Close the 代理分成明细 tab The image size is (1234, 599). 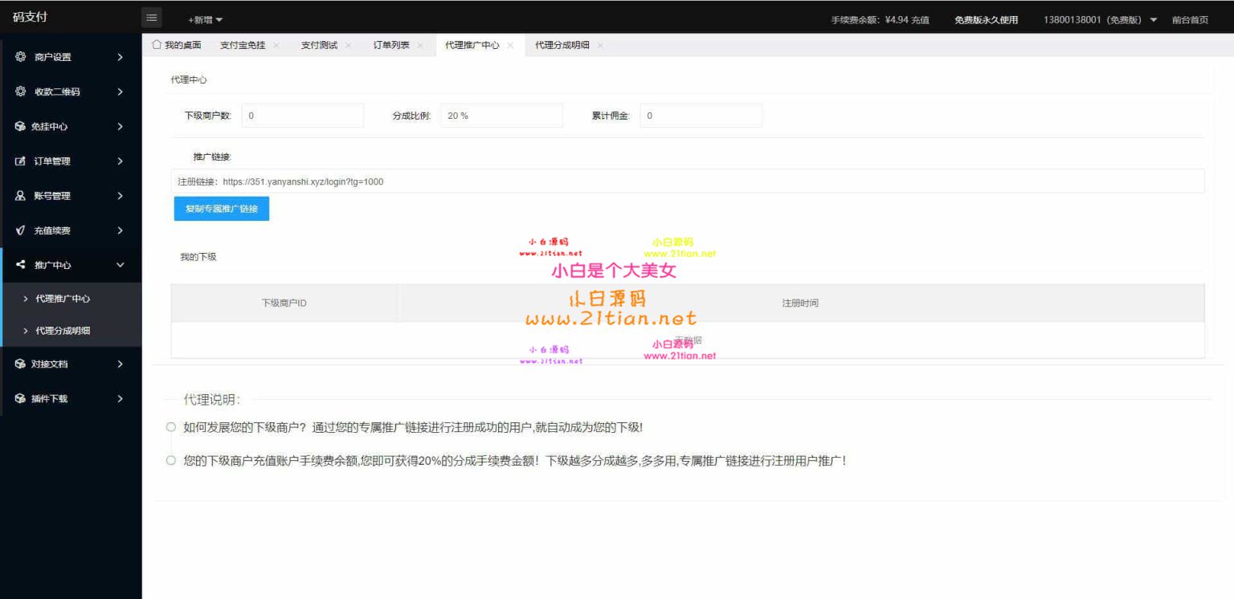pos(600,46)
